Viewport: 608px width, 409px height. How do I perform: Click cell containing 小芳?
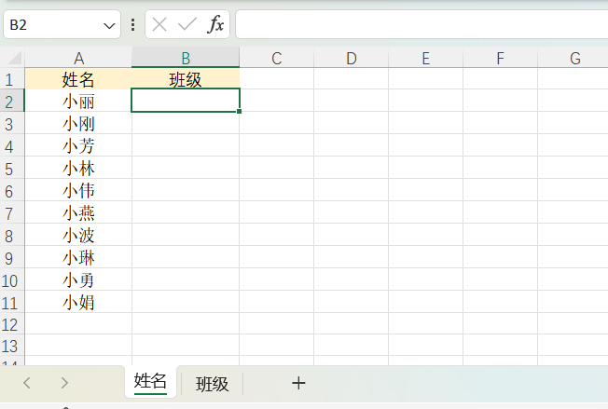(78, 145)
